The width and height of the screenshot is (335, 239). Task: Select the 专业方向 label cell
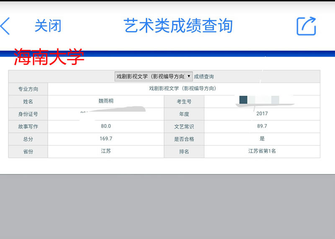point(28,89)
